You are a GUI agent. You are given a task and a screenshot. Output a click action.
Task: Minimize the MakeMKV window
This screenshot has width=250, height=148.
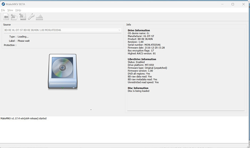click(x=222, y=4)
